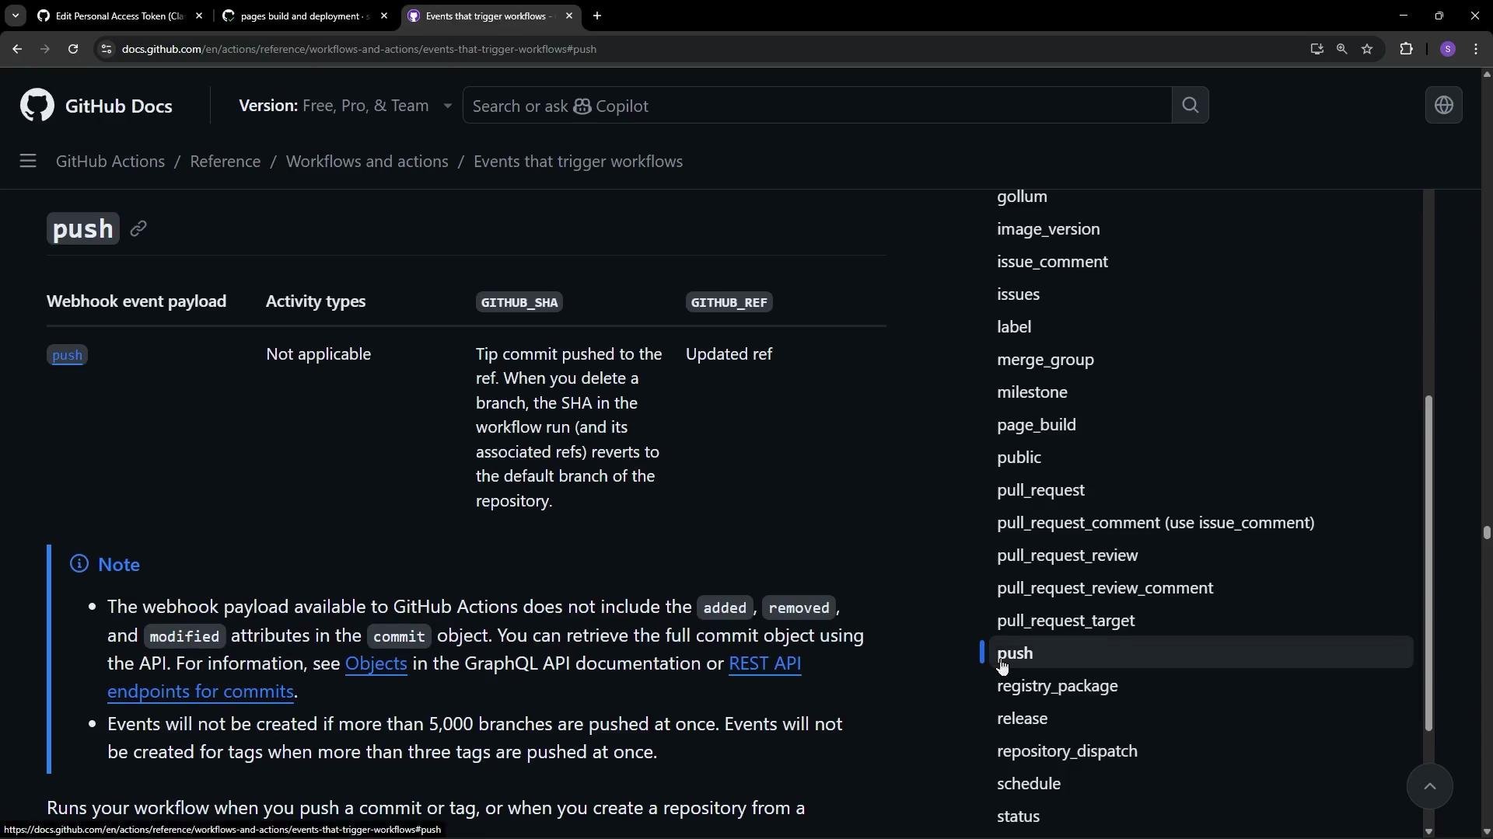Jump to gollum in page outline
Screen dimensions: 1493x839
[x=1022, y=197]
